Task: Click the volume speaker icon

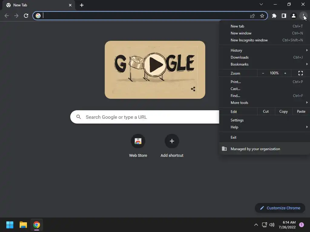Action: [272, 225]
